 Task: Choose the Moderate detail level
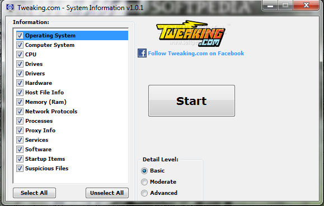click(144, 182)
